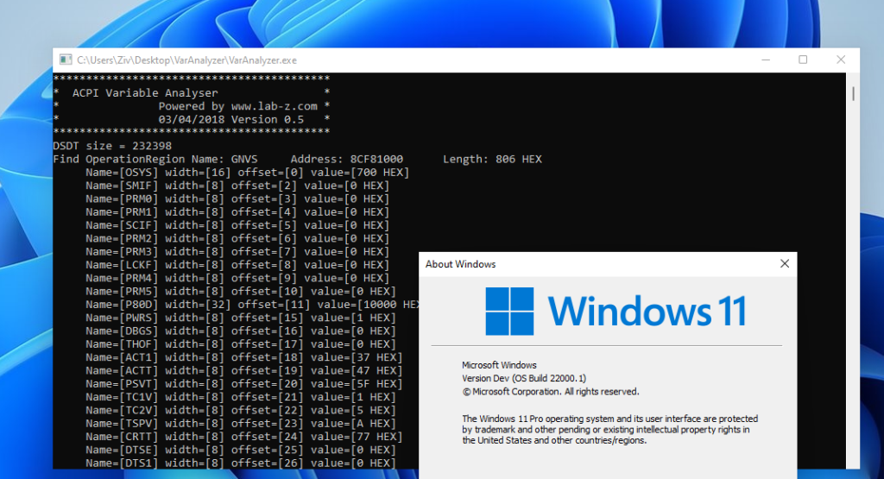Click the Name=[THOF] row
The image size is (884, 479).
pos(241,344)
